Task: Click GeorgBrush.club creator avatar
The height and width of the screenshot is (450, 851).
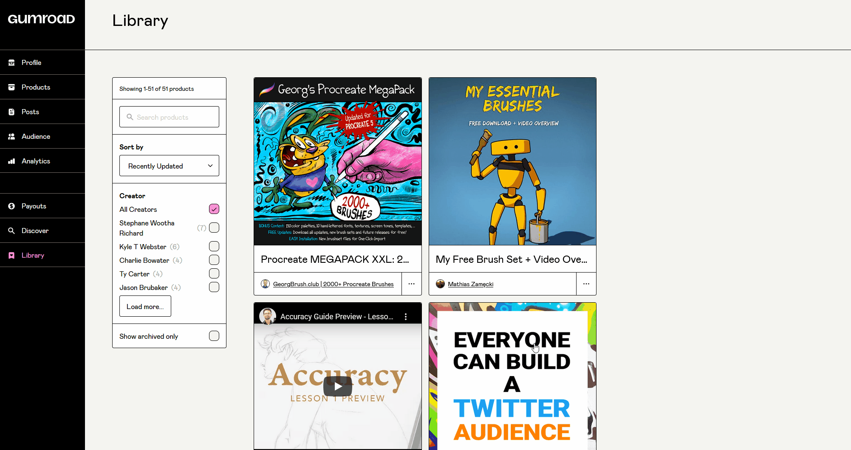Action: click(x=266, y=284)
